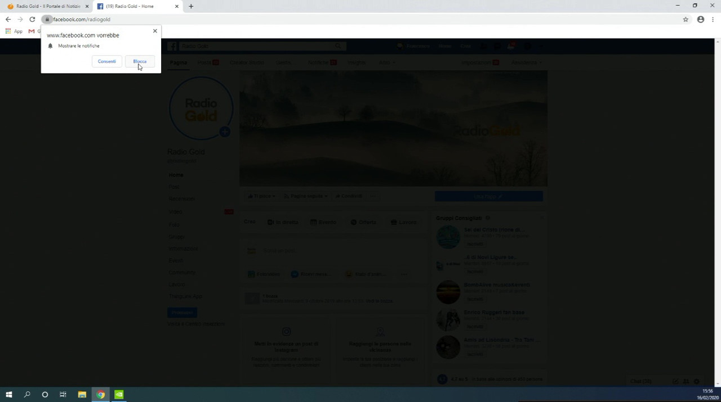Click Blocca in the notification prompt
Screen dimensions: 721x402
(x=140, y=61)
